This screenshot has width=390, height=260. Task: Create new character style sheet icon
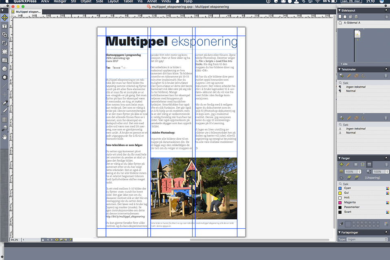tap(342, 118)
